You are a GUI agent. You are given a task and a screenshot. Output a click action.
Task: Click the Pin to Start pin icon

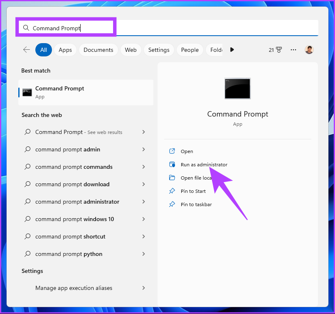(x=172, y=191)
